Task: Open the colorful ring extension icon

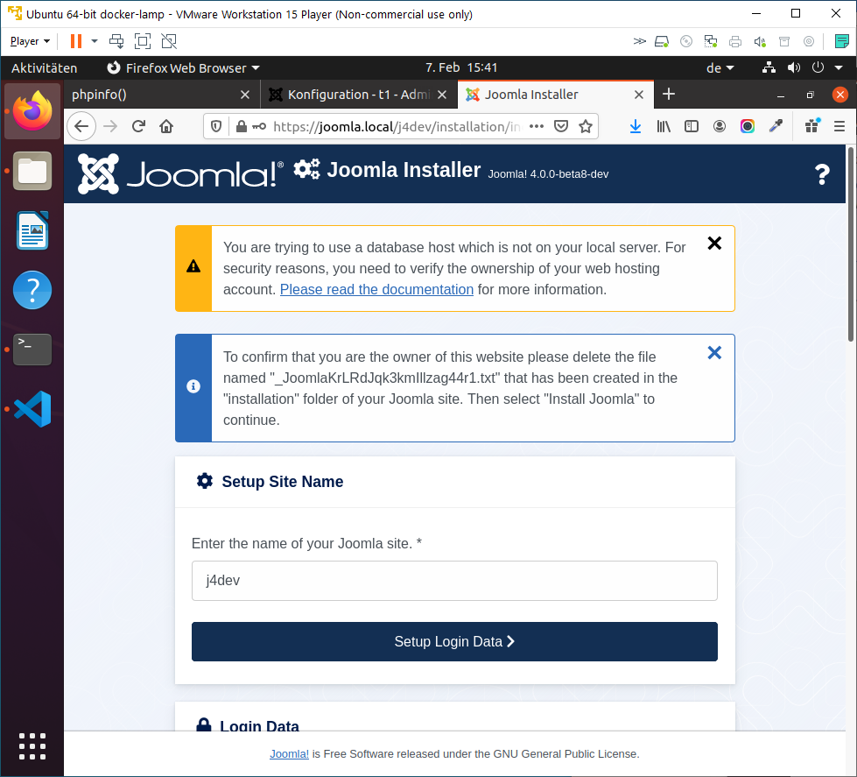Action: [748, 127]
